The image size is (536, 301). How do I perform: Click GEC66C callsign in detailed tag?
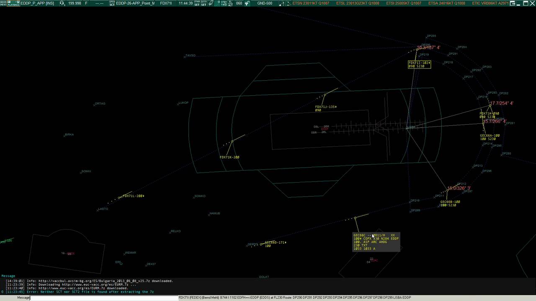pyautogui.click(x=359, y=235)
